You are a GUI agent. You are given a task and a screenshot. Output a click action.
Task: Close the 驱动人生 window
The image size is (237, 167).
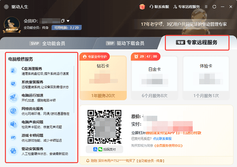231,7
